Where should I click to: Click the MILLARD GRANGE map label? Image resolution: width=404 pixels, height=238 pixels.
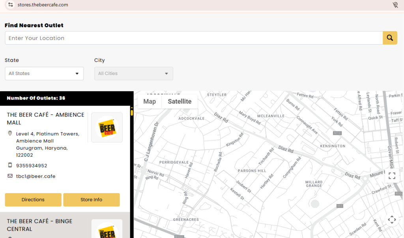[314, 184]
